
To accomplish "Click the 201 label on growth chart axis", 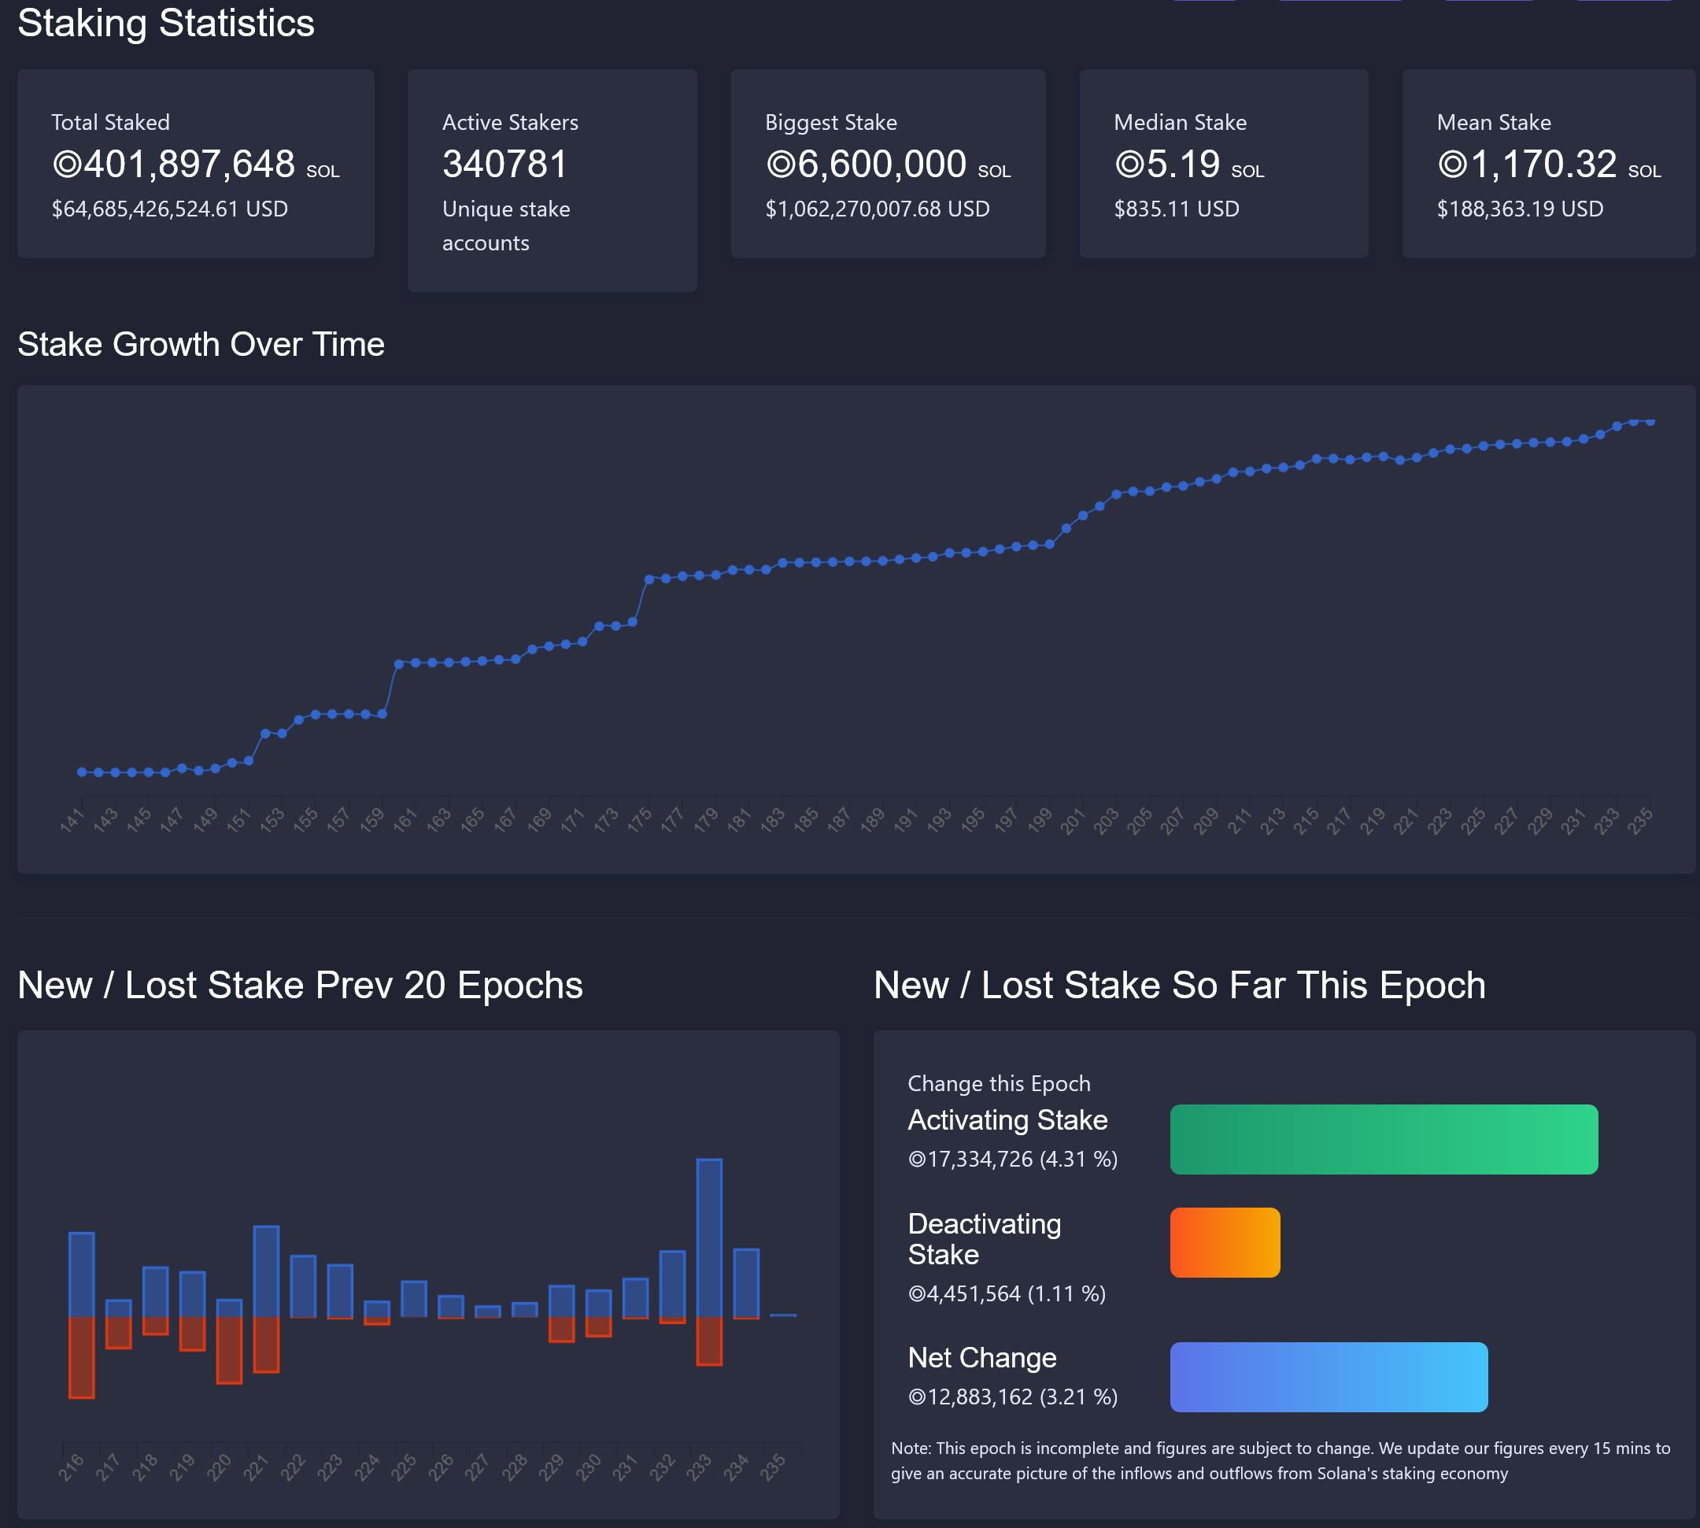I will (x=1072, y=821).
